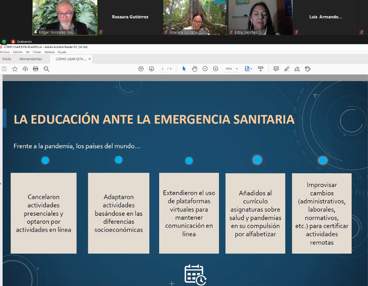
Task: Click the Adaptaron actividades card
Action: pyautogui.click(x=119, y=213)
